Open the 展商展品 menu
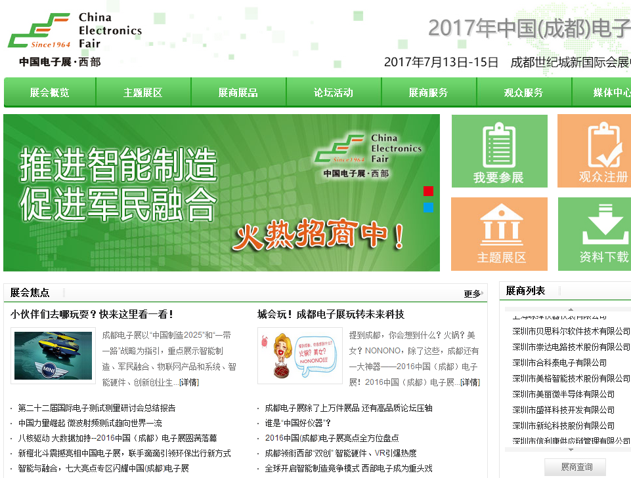The height and width of the screenshot is (478, 631). tap(238, 92)
